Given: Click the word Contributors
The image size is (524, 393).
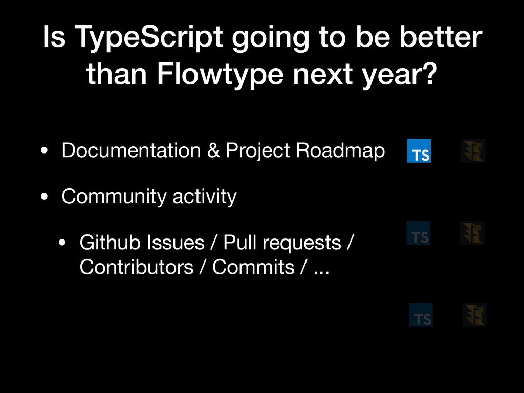Looking at the screenshot, I should pyautogui.click(x=137, y=267).
